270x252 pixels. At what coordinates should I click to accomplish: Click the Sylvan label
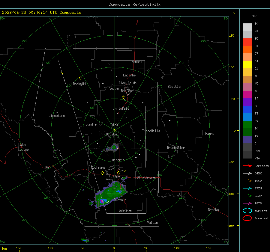coord(115,88)
